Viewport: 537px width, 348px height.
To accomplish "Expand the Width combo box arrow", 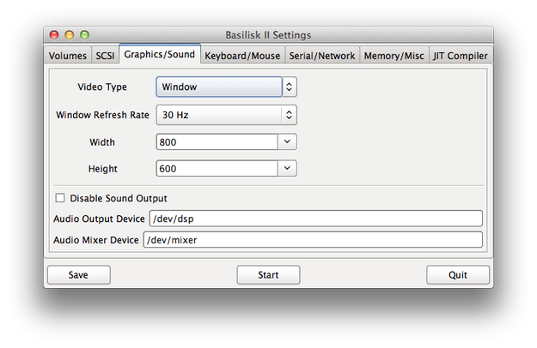I will pos(287,141).
